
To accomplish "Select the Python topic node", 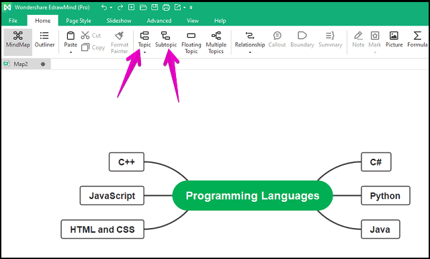I will [x=385, y=196].
